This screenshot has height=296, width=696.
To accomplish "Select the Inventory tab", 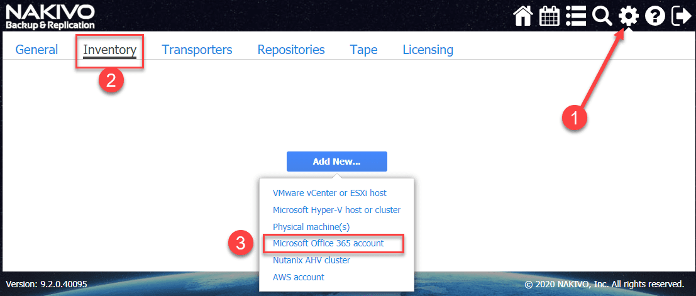I will coord(109,50).
